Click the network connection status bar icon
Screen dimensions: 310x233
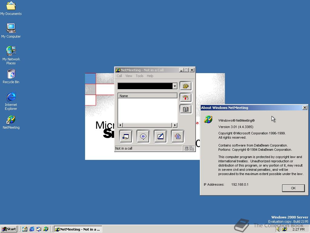[191, 148]
